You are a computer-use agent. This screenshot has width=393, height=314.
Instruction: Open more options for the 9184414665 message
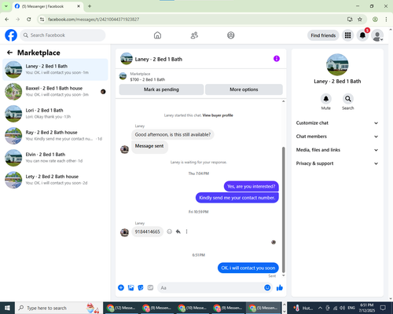[x=186, y=232]
